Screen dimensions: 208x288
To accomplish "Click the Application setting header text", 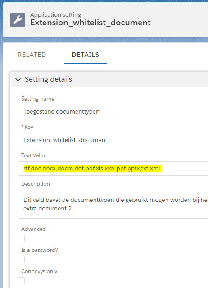I will coord(56,15).
